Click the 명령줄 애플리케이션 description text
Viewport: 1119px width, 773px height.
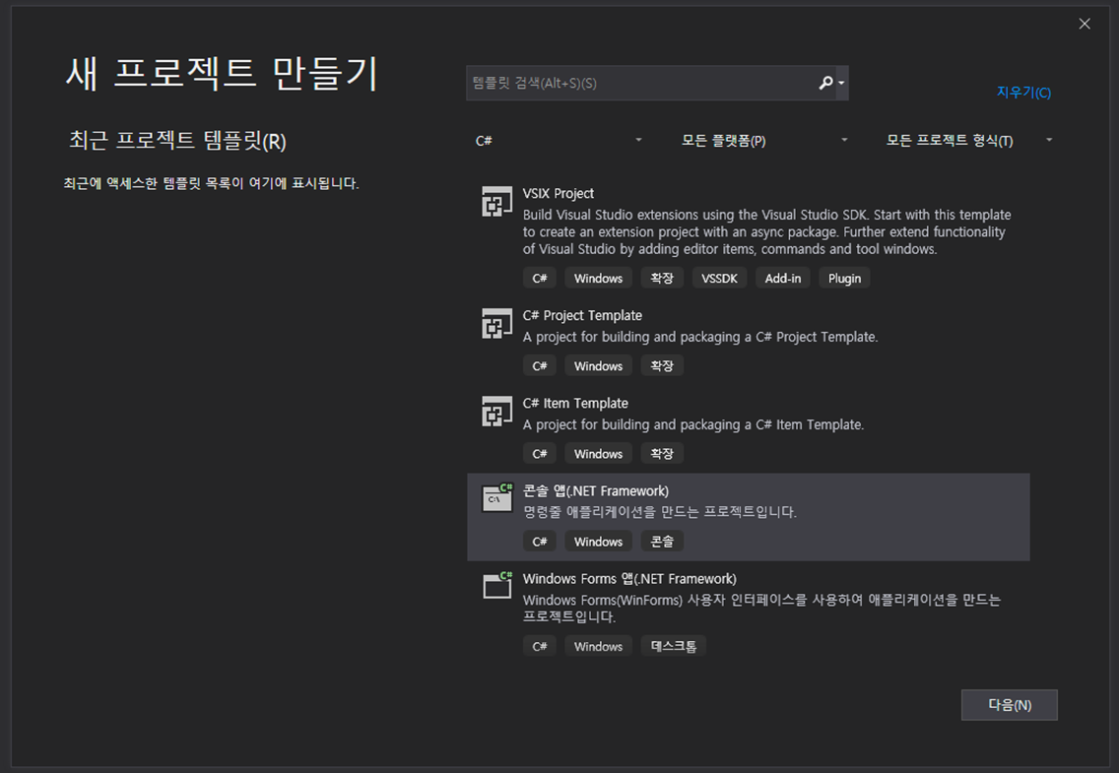point(659,512)
